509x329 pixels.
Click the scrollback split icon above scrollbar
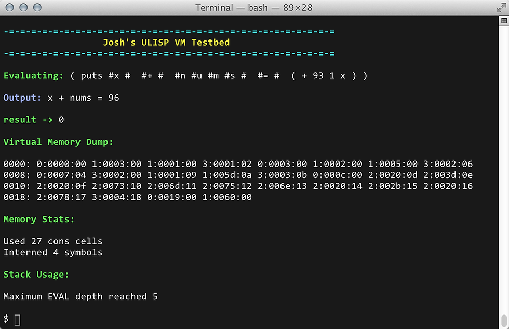click(x=504, y=21)
